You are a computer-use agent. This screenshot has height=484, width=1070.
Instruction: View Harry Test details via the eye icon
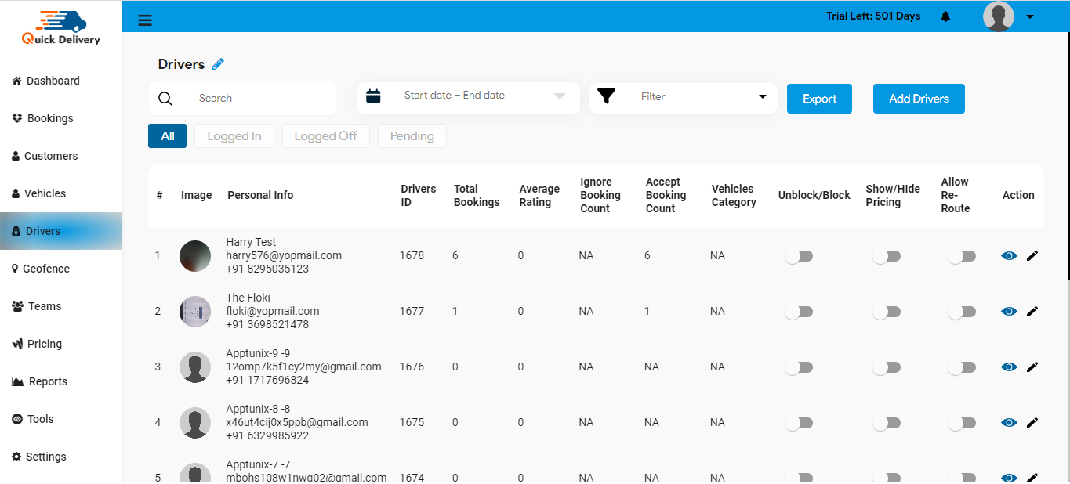(x=1009, y=255)
